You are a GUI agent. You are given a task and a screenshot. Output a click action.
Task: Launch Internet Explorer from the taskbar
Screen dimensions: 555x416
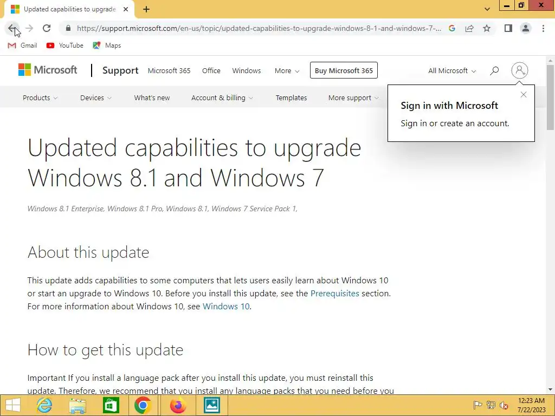point(44,405)
